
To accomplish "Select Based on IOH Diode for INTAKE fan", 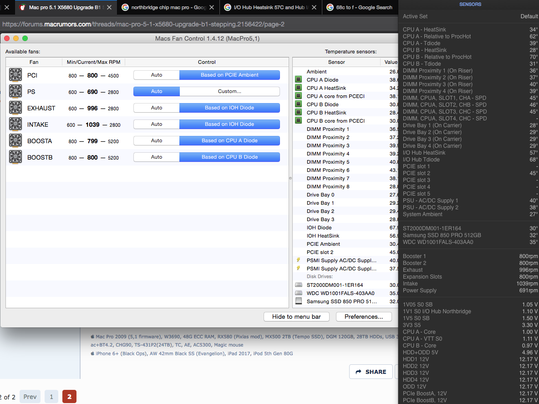I will [229, 124].
